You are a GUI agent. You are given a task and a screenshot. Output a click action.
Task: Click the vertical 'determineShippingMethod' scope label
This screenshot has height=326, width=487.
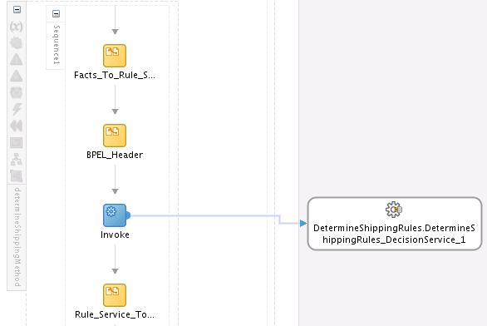click(x=17, y=237)
